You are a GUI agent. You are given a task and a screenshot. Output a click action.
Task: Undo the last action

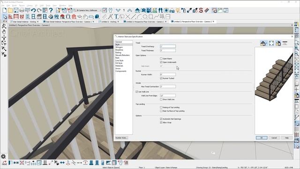33,10
